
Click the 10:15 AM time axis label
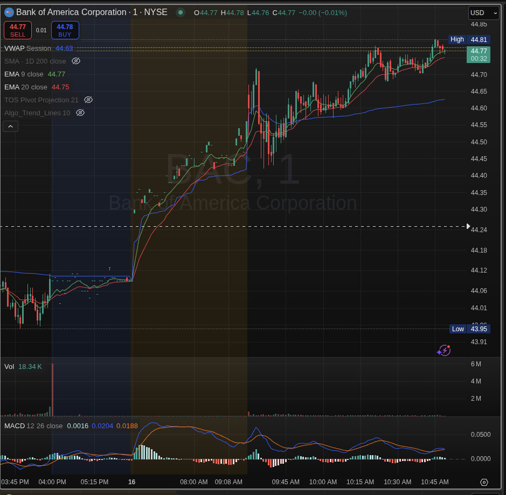click(360, 482)
